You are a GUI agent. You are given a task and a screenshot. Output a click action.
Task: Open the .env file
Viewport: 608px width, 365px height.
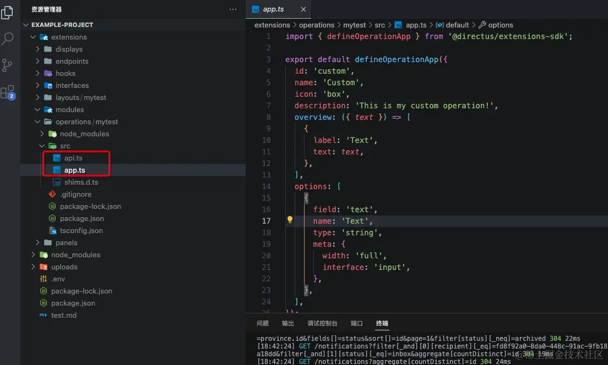[58, 279]
